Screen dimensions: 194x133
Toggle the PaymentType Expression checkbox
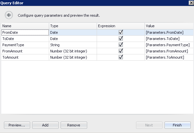(x=121, y=45)
